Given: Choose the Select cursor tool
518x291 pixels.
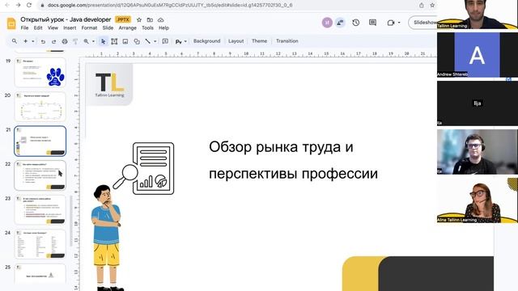Looking at the screenshot, I should 104,41.
